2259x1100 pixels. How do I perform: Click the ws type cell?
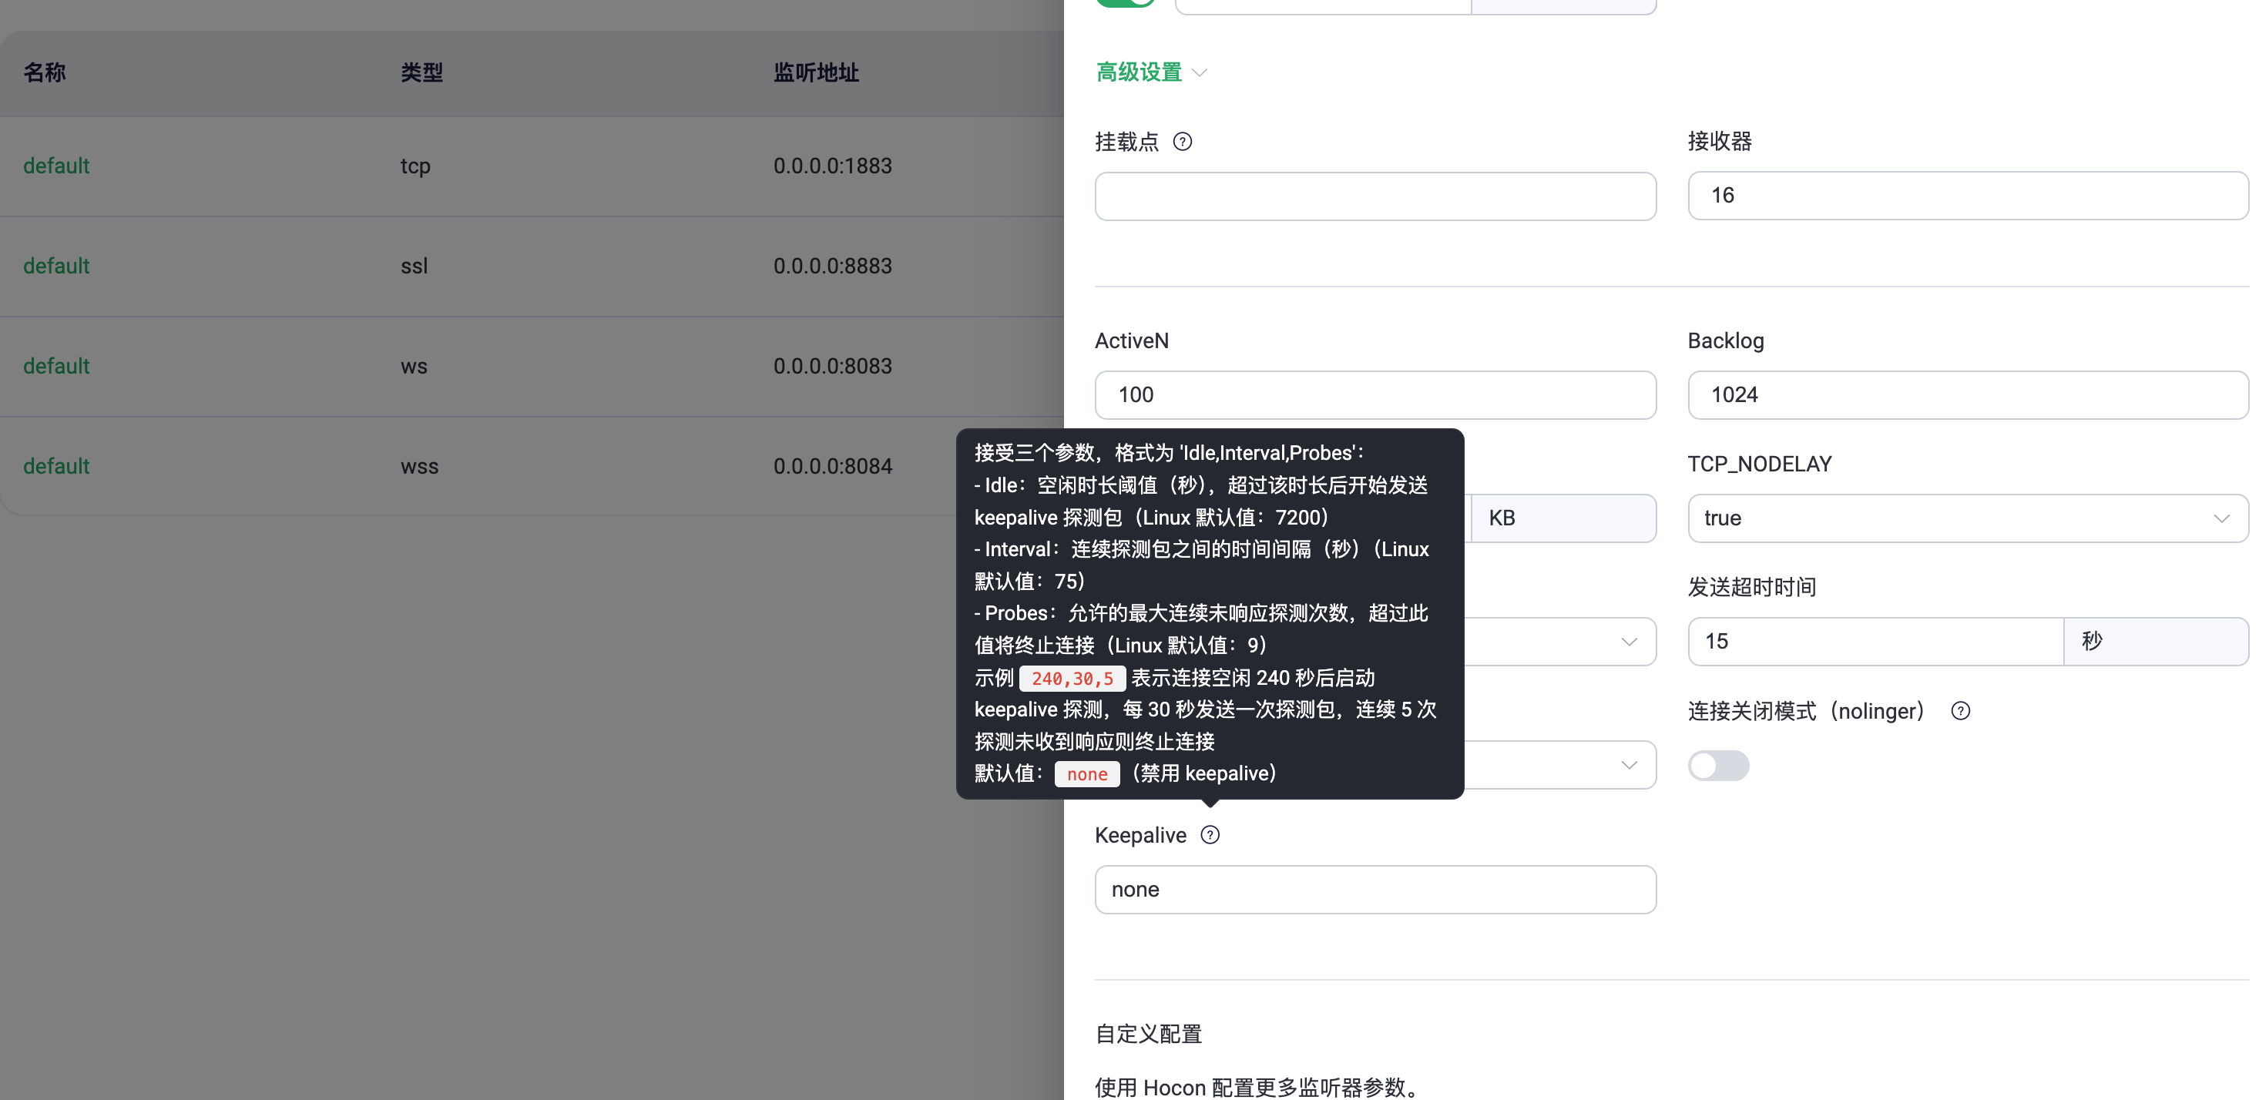pyautogui.click(x=414, y=367)
